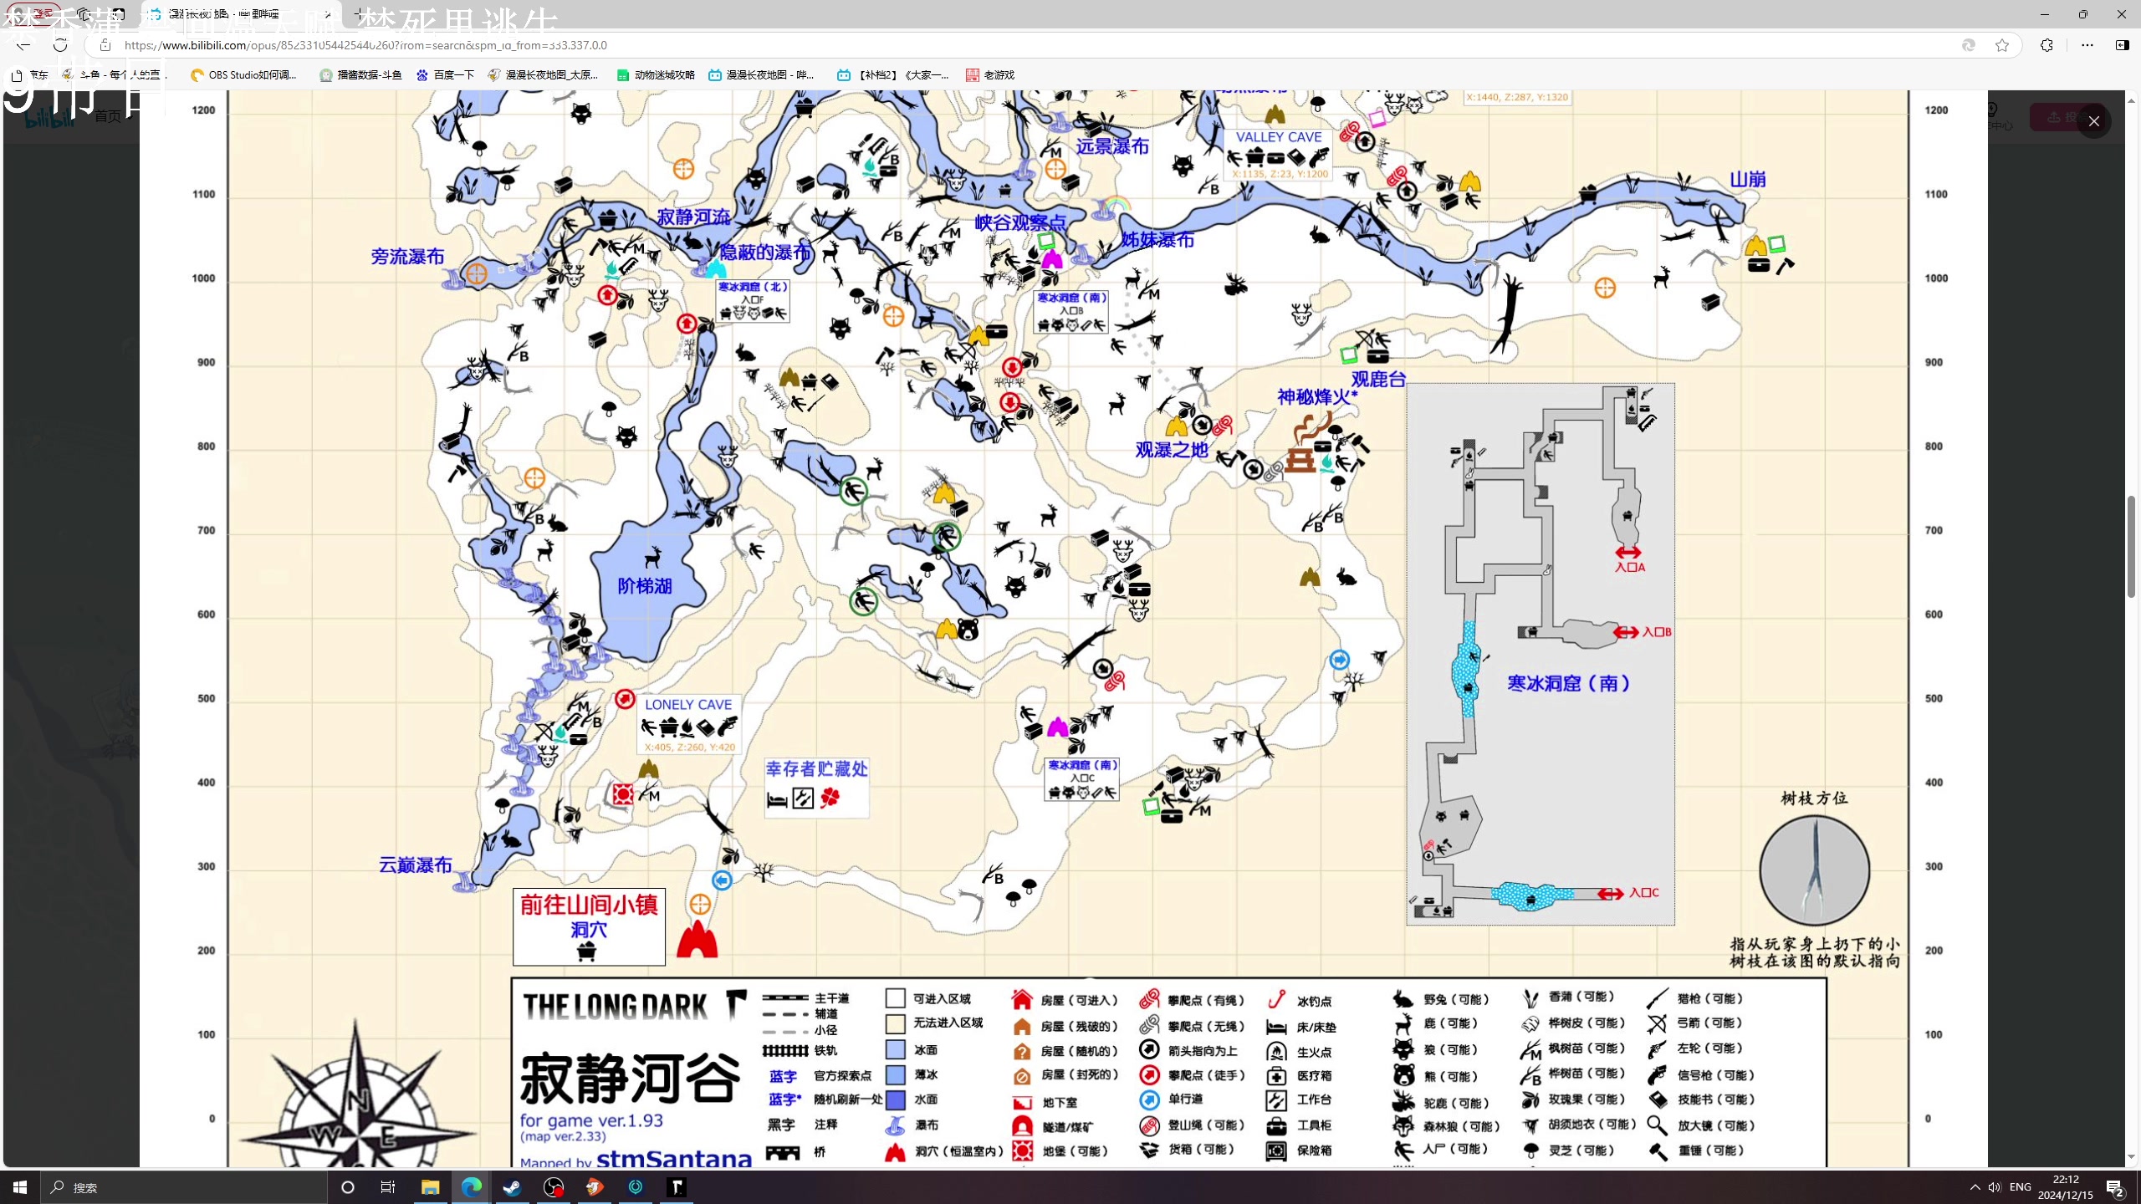Click the 阶梯湖 lake label
Viewport: 2141px width, 1204px height.
tap(645, 586)
